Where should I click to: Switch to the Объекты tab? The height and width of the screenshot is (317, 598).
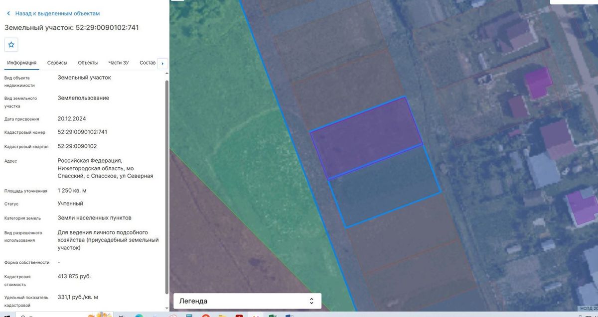88,63
